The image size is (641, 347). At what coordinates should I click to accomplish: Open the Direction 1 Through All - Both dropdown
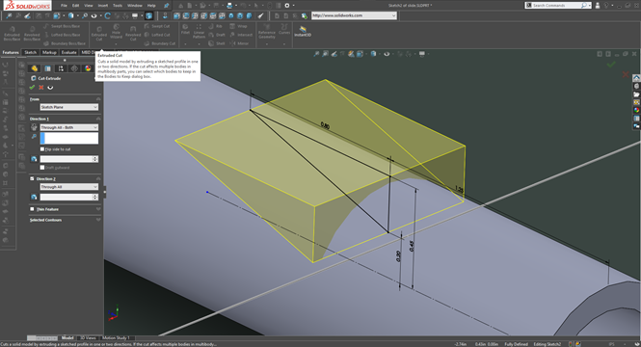point(69,127)
